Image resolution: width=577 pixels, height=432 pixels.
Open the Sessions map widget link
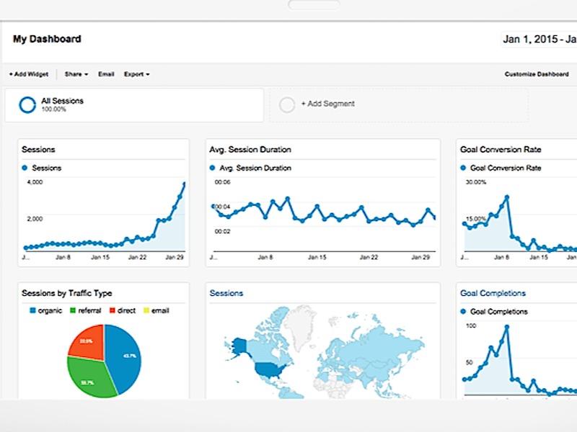tap(226, 293)
